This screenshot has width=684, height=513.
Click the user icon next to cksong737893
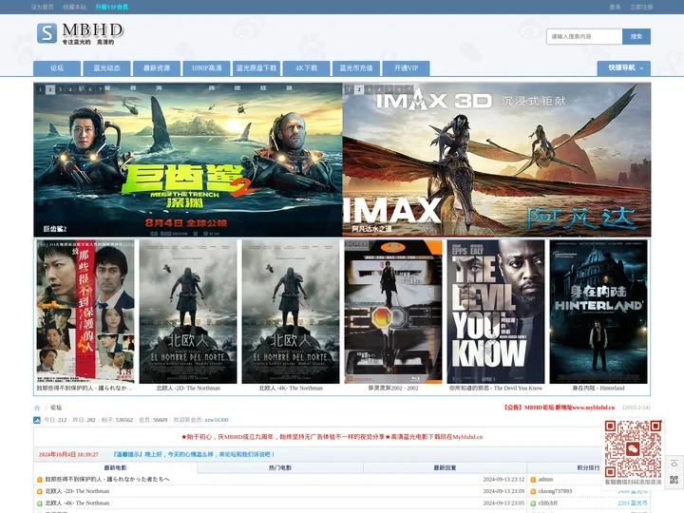point(533,491)
